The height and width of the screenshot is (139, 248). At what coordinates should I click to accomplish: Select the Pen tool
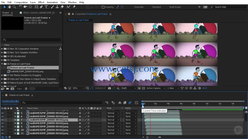pos(41,7)
